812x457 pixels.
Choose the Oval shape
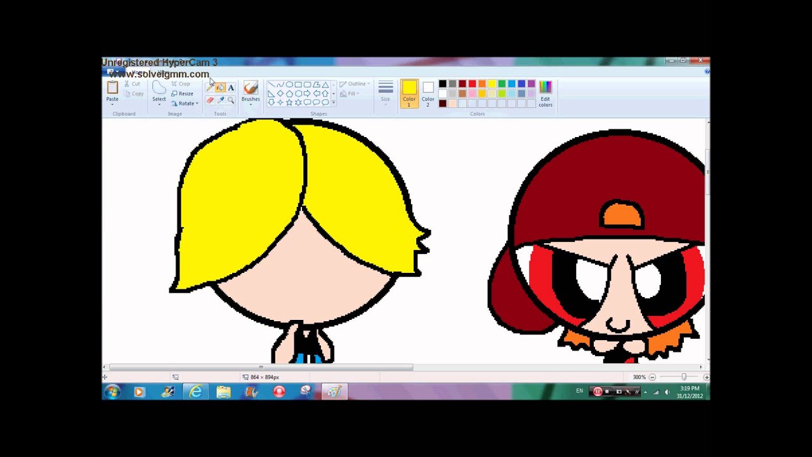pos(289,84)
